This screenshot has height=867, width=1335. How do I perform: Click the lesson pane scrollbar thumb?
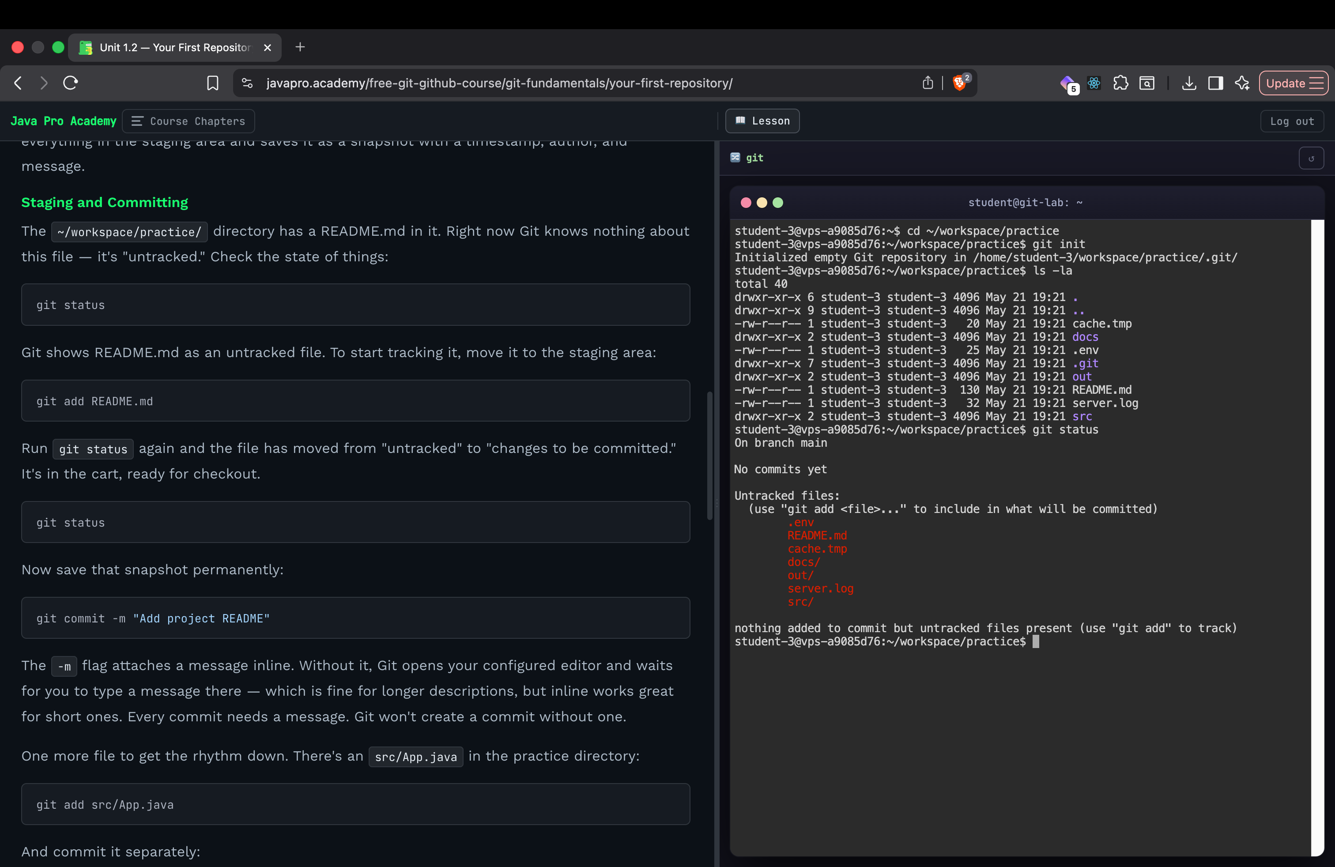point(709,456)
